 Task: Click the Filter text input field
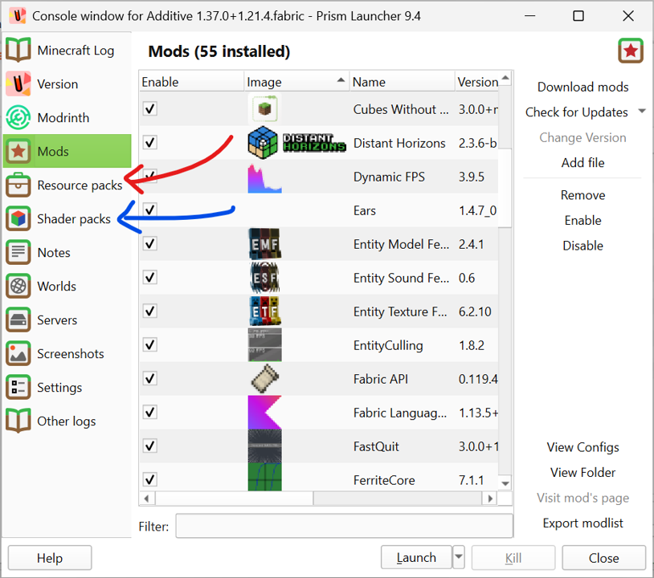[344, 527]
